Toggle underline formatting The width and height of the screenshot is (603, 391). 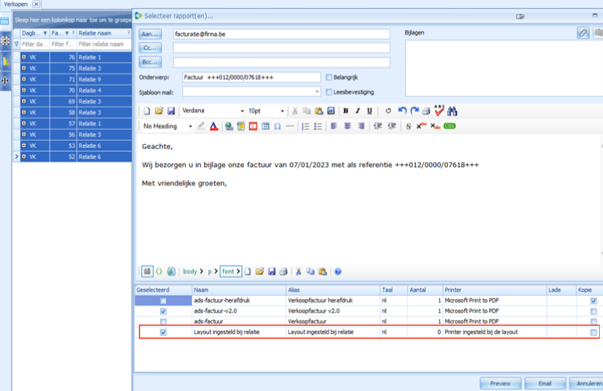coord(370,111)
